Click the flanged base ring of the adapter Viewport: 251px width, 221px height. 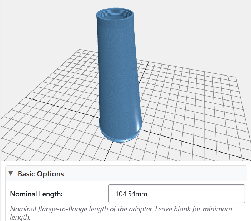click(x=121, y=137)
